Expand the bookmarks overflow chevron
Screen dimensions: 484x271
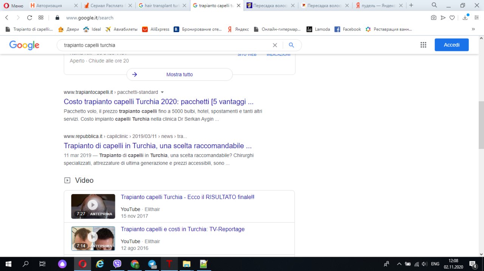tap(473, 29)
